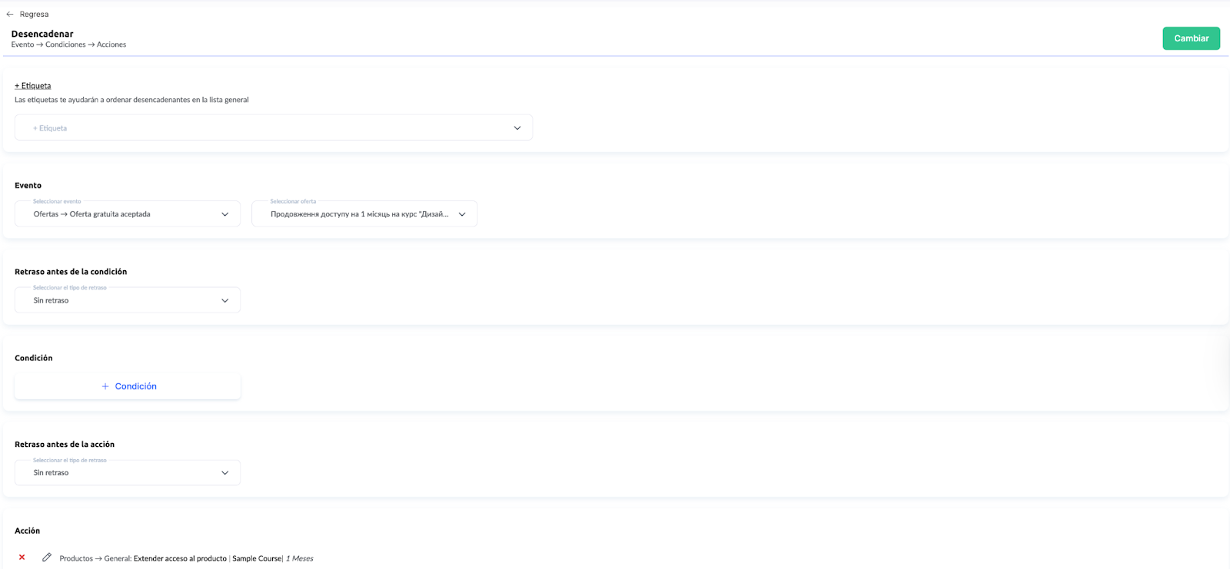Click the Evento → Condiciones → Acciones breadcrumb
Viewport: 1230px width, 569px height.
pos(68,45)
